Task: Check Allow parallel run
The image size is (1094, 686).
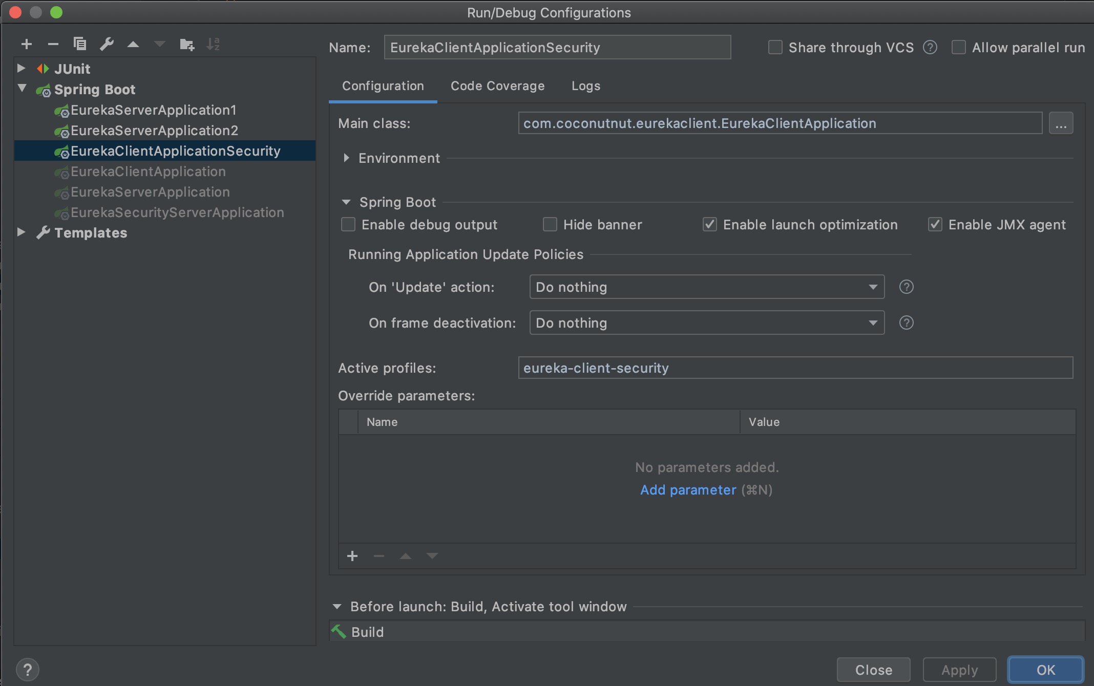Action: tap(958, 48)
